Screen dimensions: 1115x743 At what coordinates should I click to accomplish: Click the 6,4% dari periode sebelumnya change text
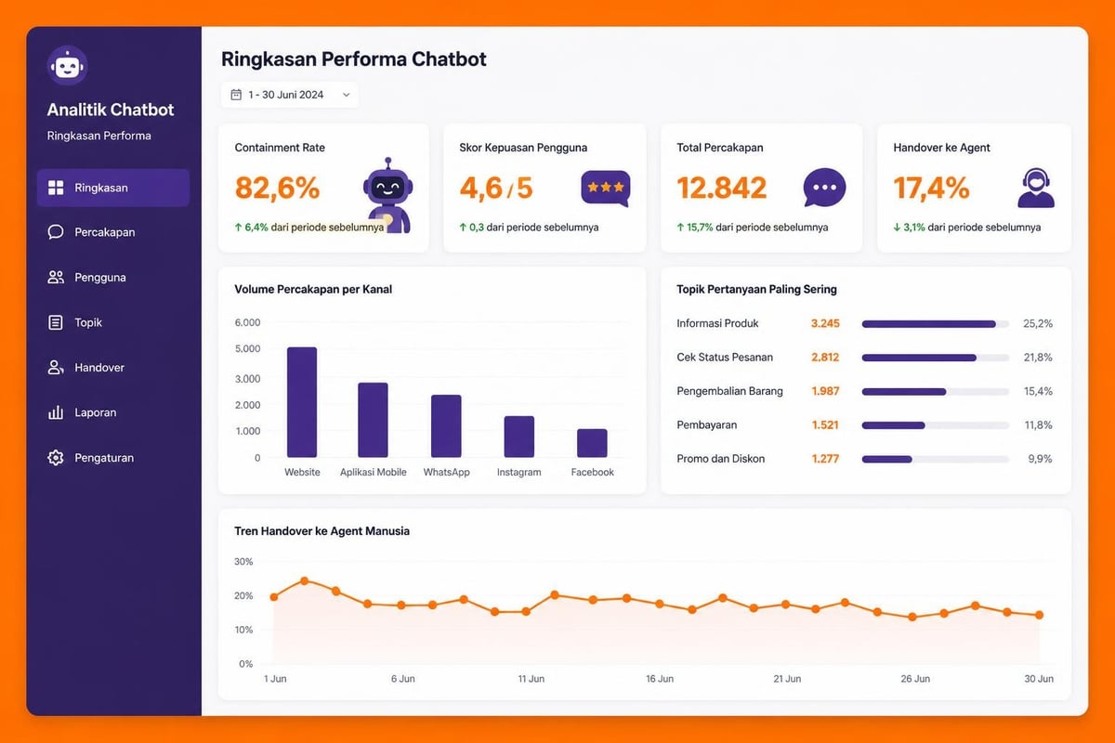point(308,227)
